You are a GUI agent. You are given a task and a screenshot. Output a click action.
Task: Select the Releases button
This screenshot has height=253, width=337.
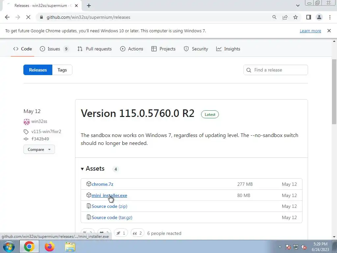tap(38, 70)
